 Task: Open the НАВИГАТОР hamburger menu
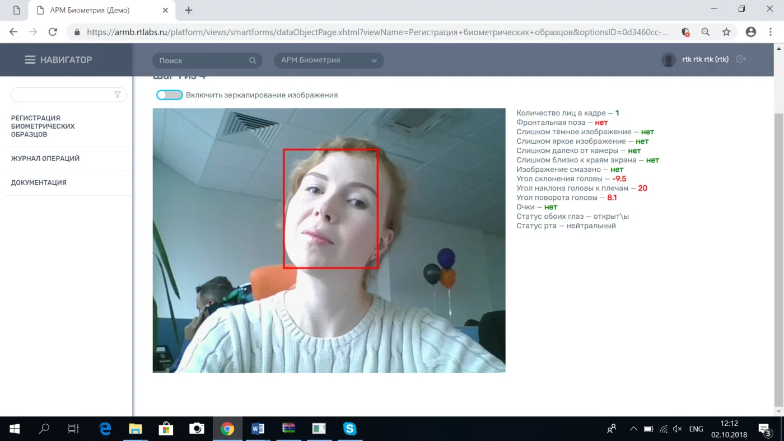pyautogui.click(x=30, y=60)
